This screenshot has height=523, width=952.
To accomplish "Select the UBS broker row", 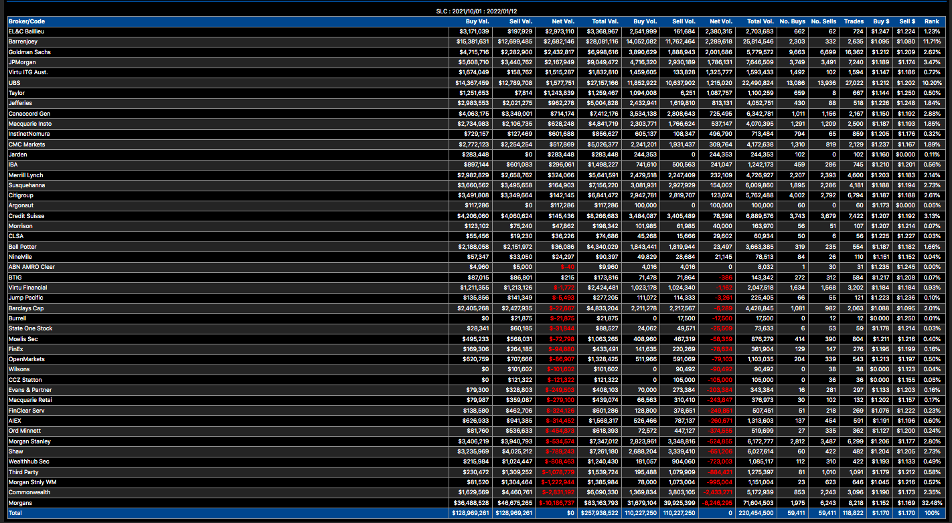I will tap(475, 82).
